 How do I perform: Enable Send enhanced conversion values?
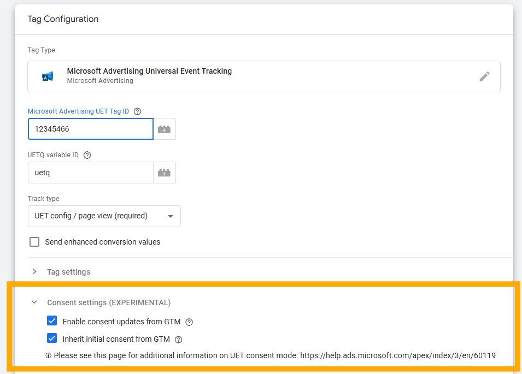pos(34,242)
